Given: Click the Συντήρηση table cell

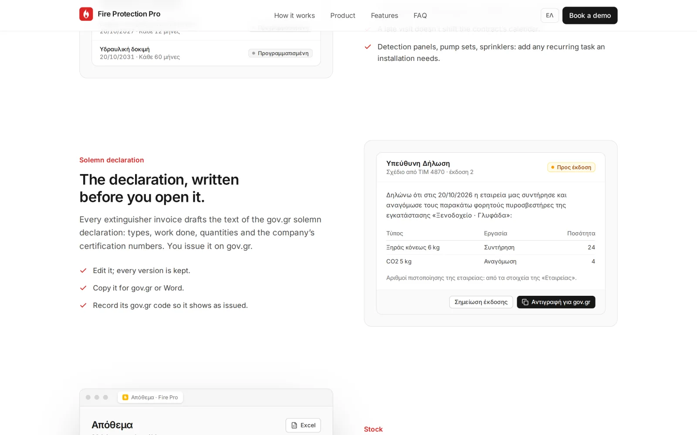Looking at the screenshot, I should [x=499, y=248].
